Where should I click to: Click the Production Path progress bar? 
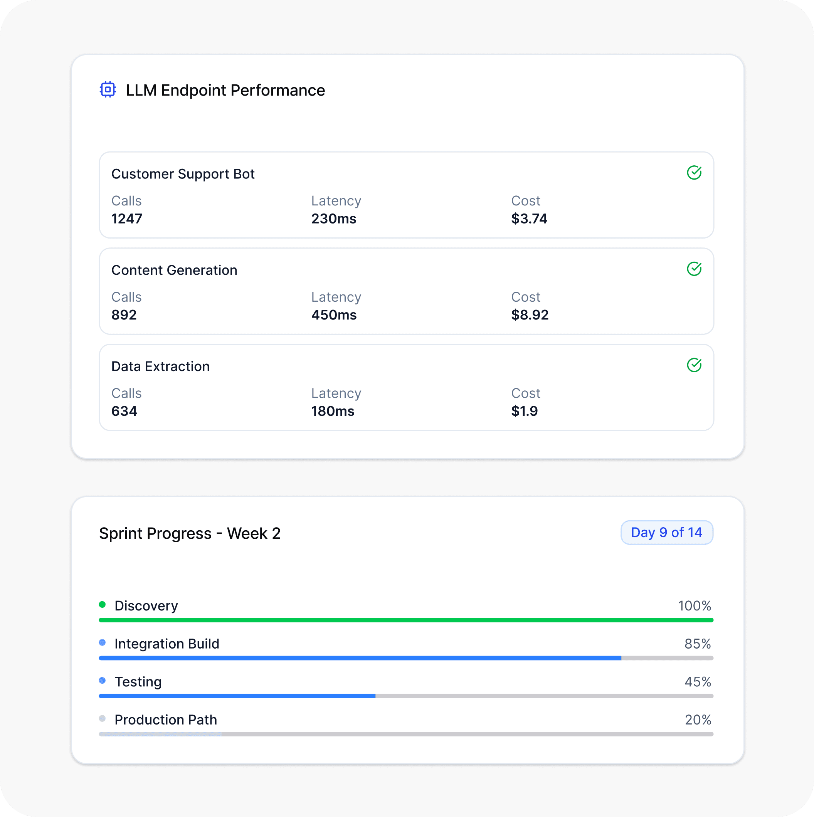coord(406,734)
